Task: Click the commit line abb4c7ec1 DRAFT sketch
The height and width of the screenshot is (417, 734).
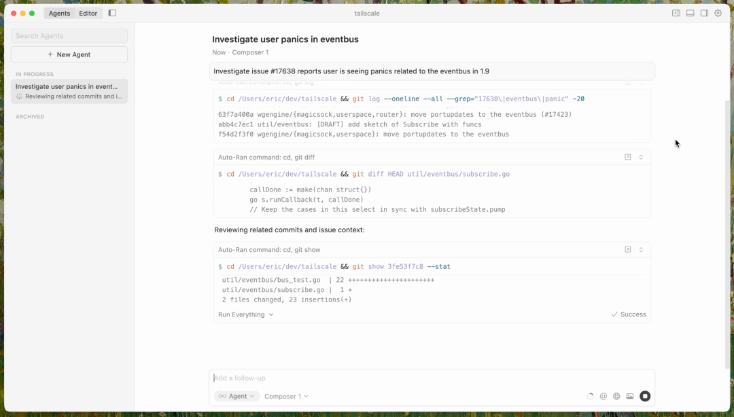Action: [350, 124]
